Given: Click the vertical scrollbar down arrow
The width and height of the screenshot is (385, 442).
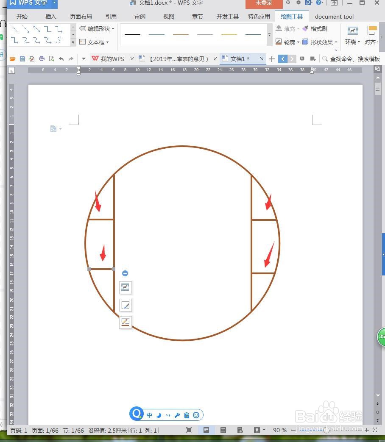Looking at the screenshot, I should point(378,395).
